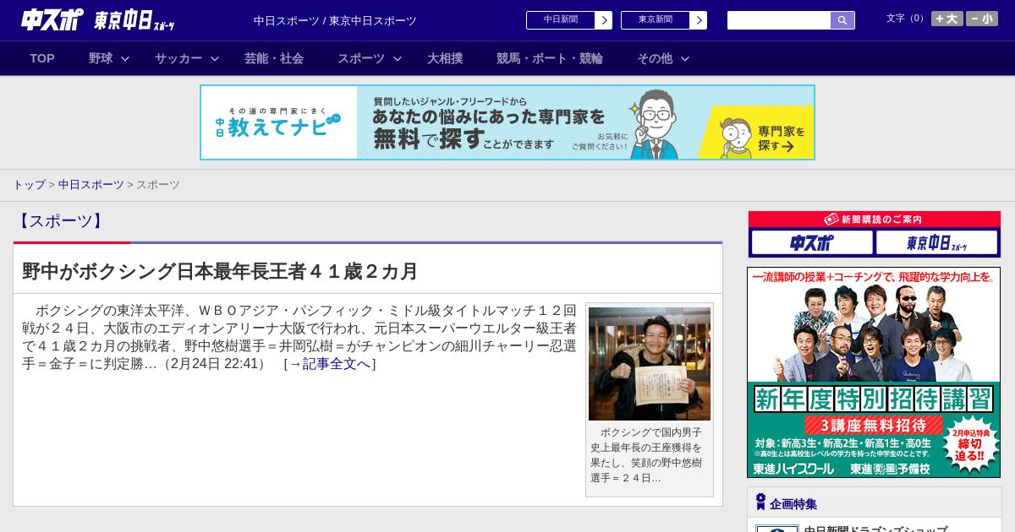Click the 中スポ subscription logo in the sidebar
1015x532 pixels.
[812, 243]
